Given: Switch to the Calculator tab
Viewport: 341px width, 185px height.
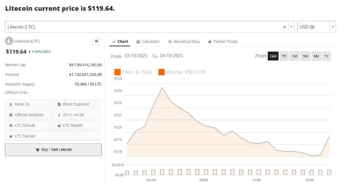Looking at the screenshot, I should pyautogui.click(x=148, y=42).
